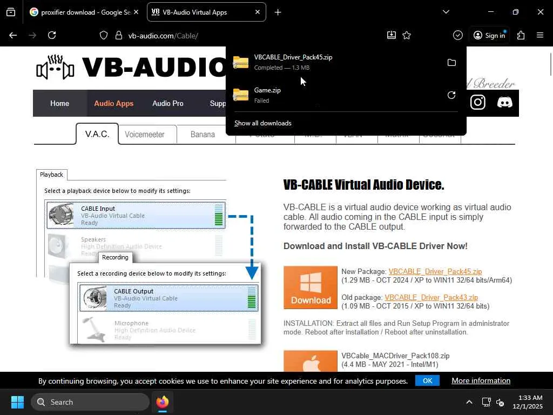Close the proxifier download Google tab

pos(136,12)
